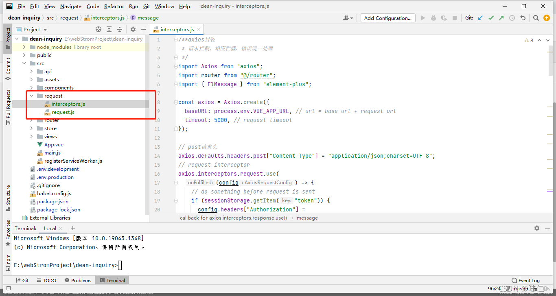Click the src breadcrumb in navigation bar

click(50, 18)
